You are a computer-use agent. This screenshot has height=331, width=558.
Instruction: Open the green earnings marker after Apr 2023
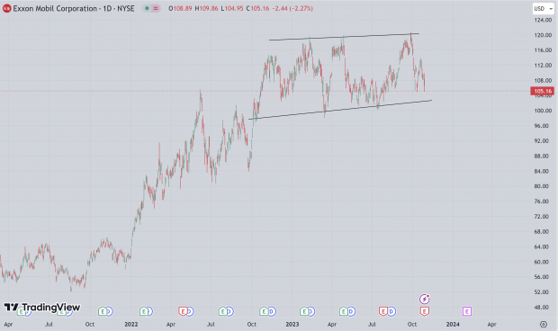point(344,312)
